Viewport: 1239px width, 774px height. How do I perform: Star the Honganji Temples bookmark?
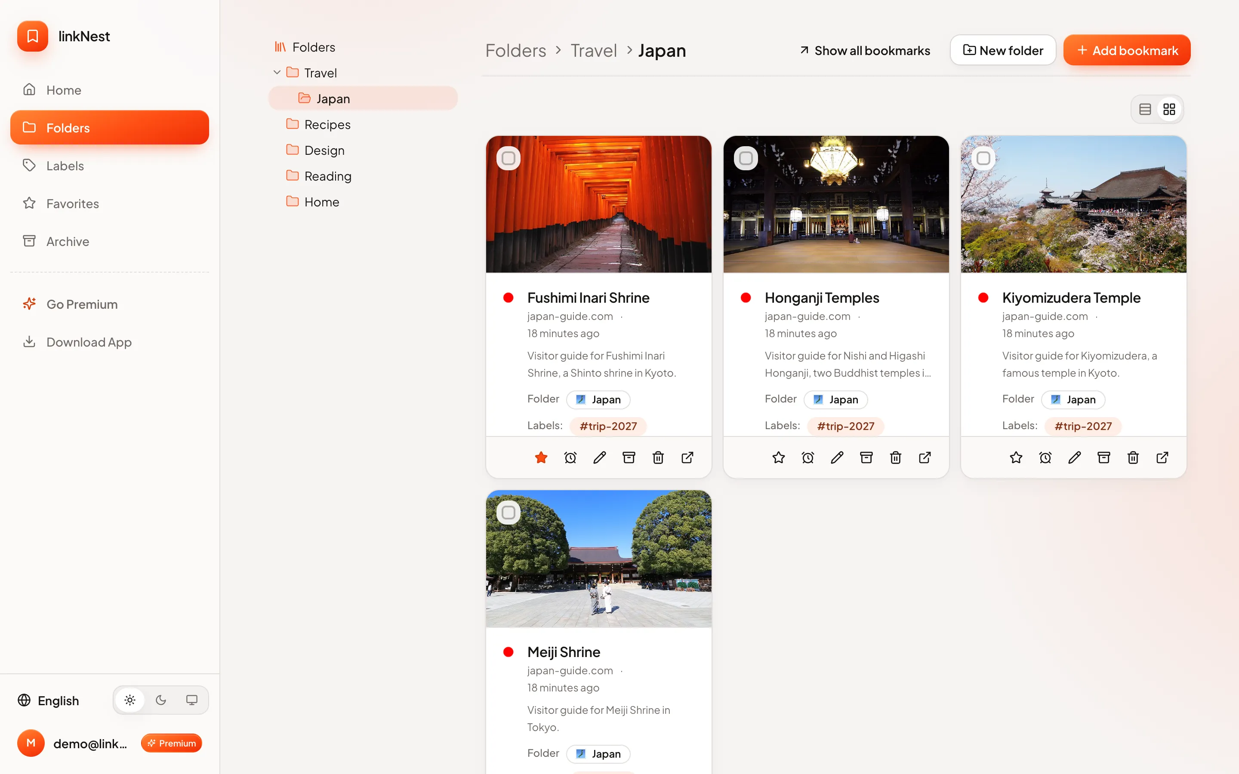pyautogui.click(x=779, y=457)
